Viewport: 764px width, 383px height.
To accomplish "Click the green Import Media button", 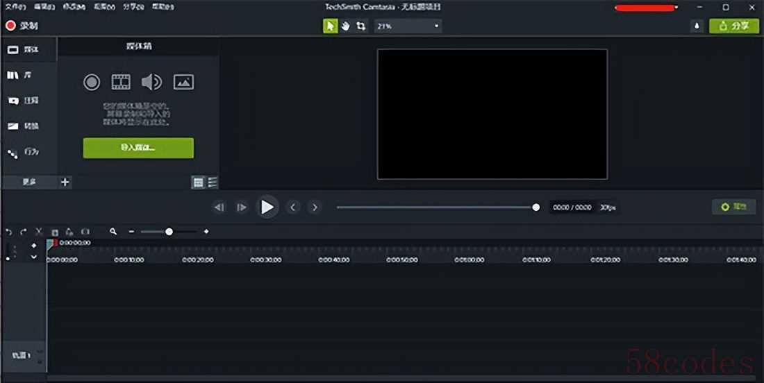I will pyautogui.click(x=138, y=148).
